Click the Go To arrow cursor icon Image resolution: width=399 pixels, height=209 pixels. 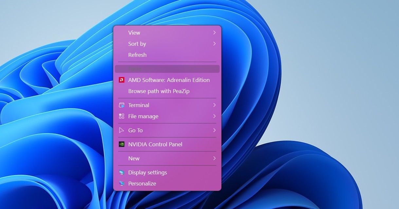point(121,130)
